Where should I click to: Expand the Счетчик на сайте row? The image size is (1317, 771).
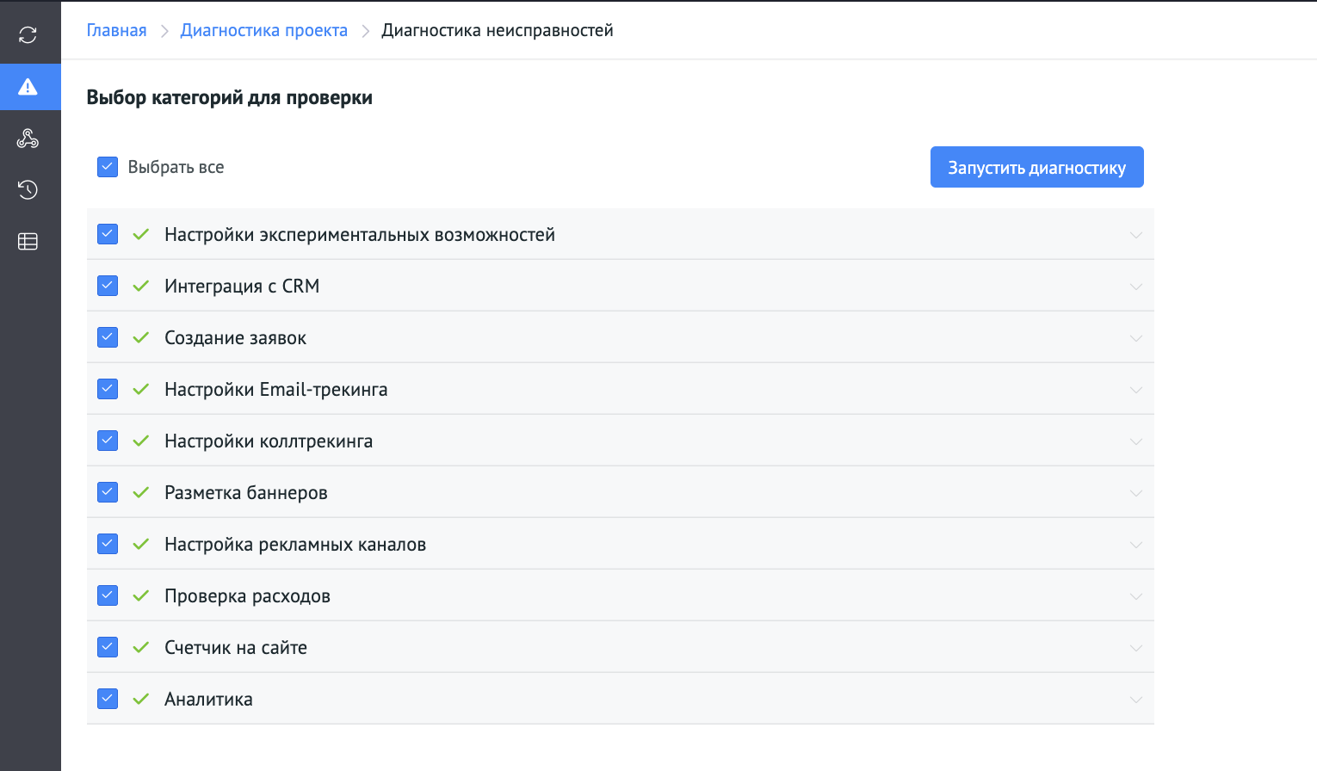[1135, 646]
